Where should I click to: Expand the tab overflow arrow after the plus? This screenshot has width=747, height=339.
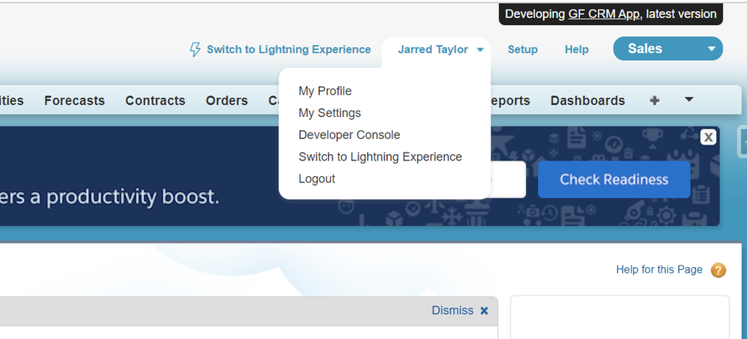[x=688, y=100]
